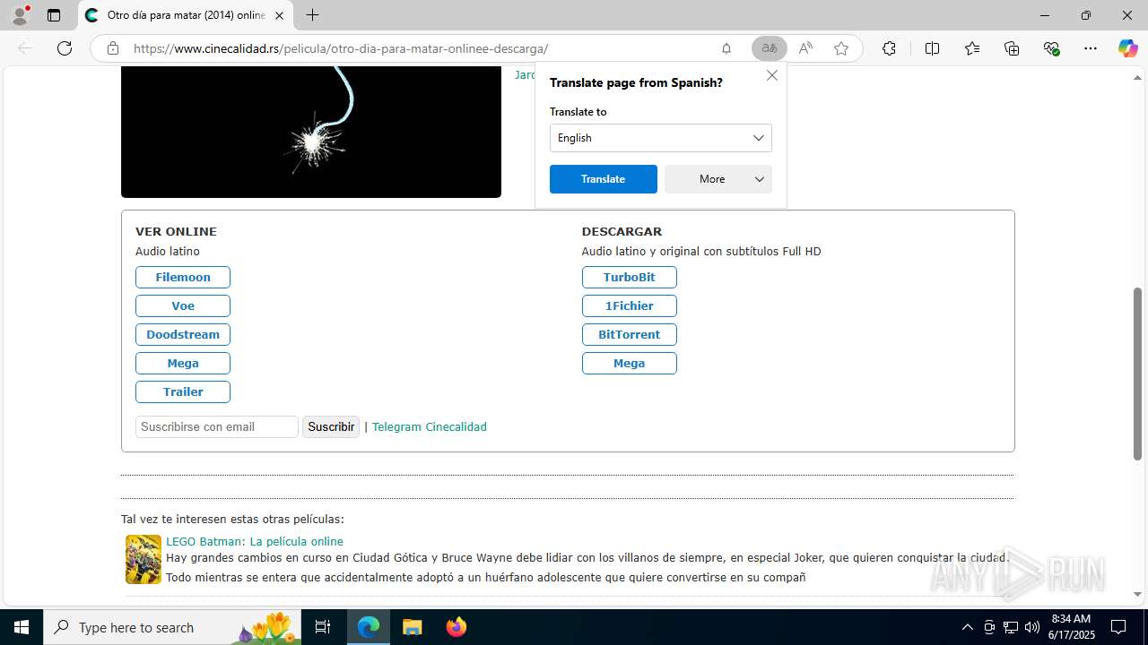
Task: Show hidden system tray icons
Action: [967, 627]
